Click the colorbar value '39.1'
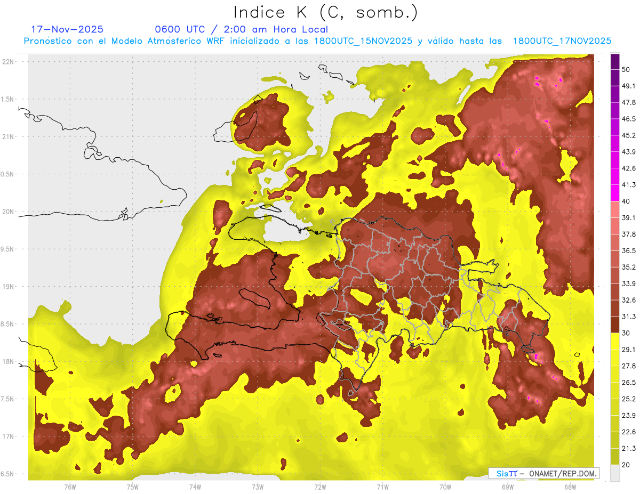640x494 pixels. click(629, 218)
